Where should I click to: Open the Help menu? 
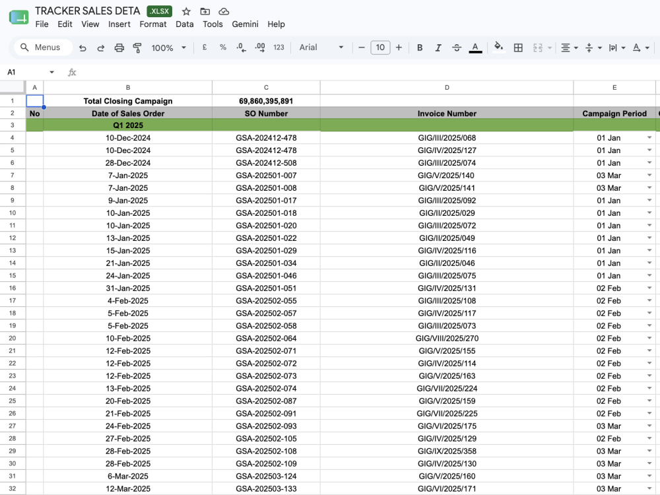click(x=276, y=24)
